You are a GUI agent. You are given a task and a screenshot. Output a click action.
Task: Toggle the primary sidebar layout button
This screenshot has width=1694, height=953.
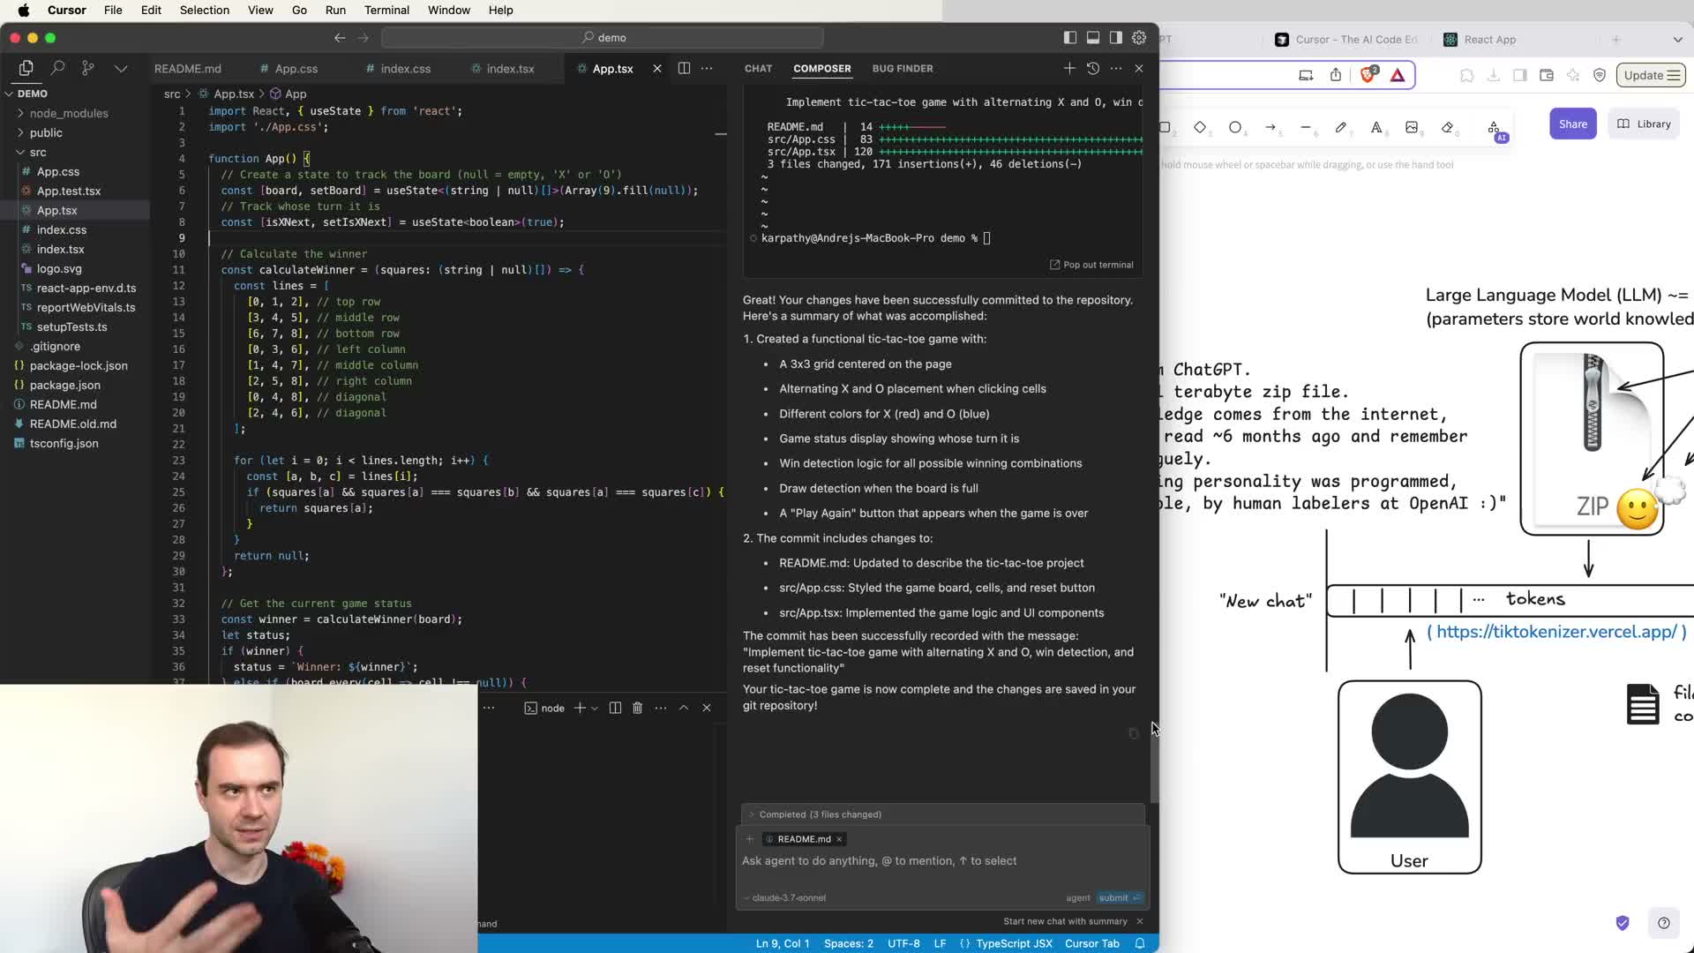[1069, 38]
